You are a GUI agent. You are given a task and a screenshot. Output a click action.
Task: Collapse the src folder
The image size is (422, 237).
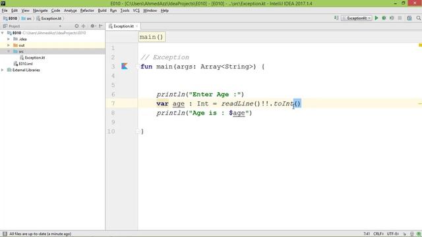pyautogui.click(x=9, y=51)
